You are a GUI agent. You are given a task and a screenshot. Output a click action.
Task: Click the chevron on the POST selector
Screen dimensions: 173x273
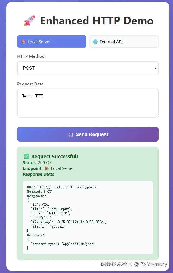(x=155, y=68)
